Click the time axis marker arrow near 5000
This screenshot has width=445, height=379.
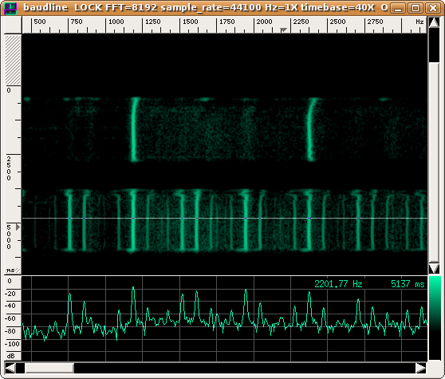pyautogui.click(x=18, y=227)
